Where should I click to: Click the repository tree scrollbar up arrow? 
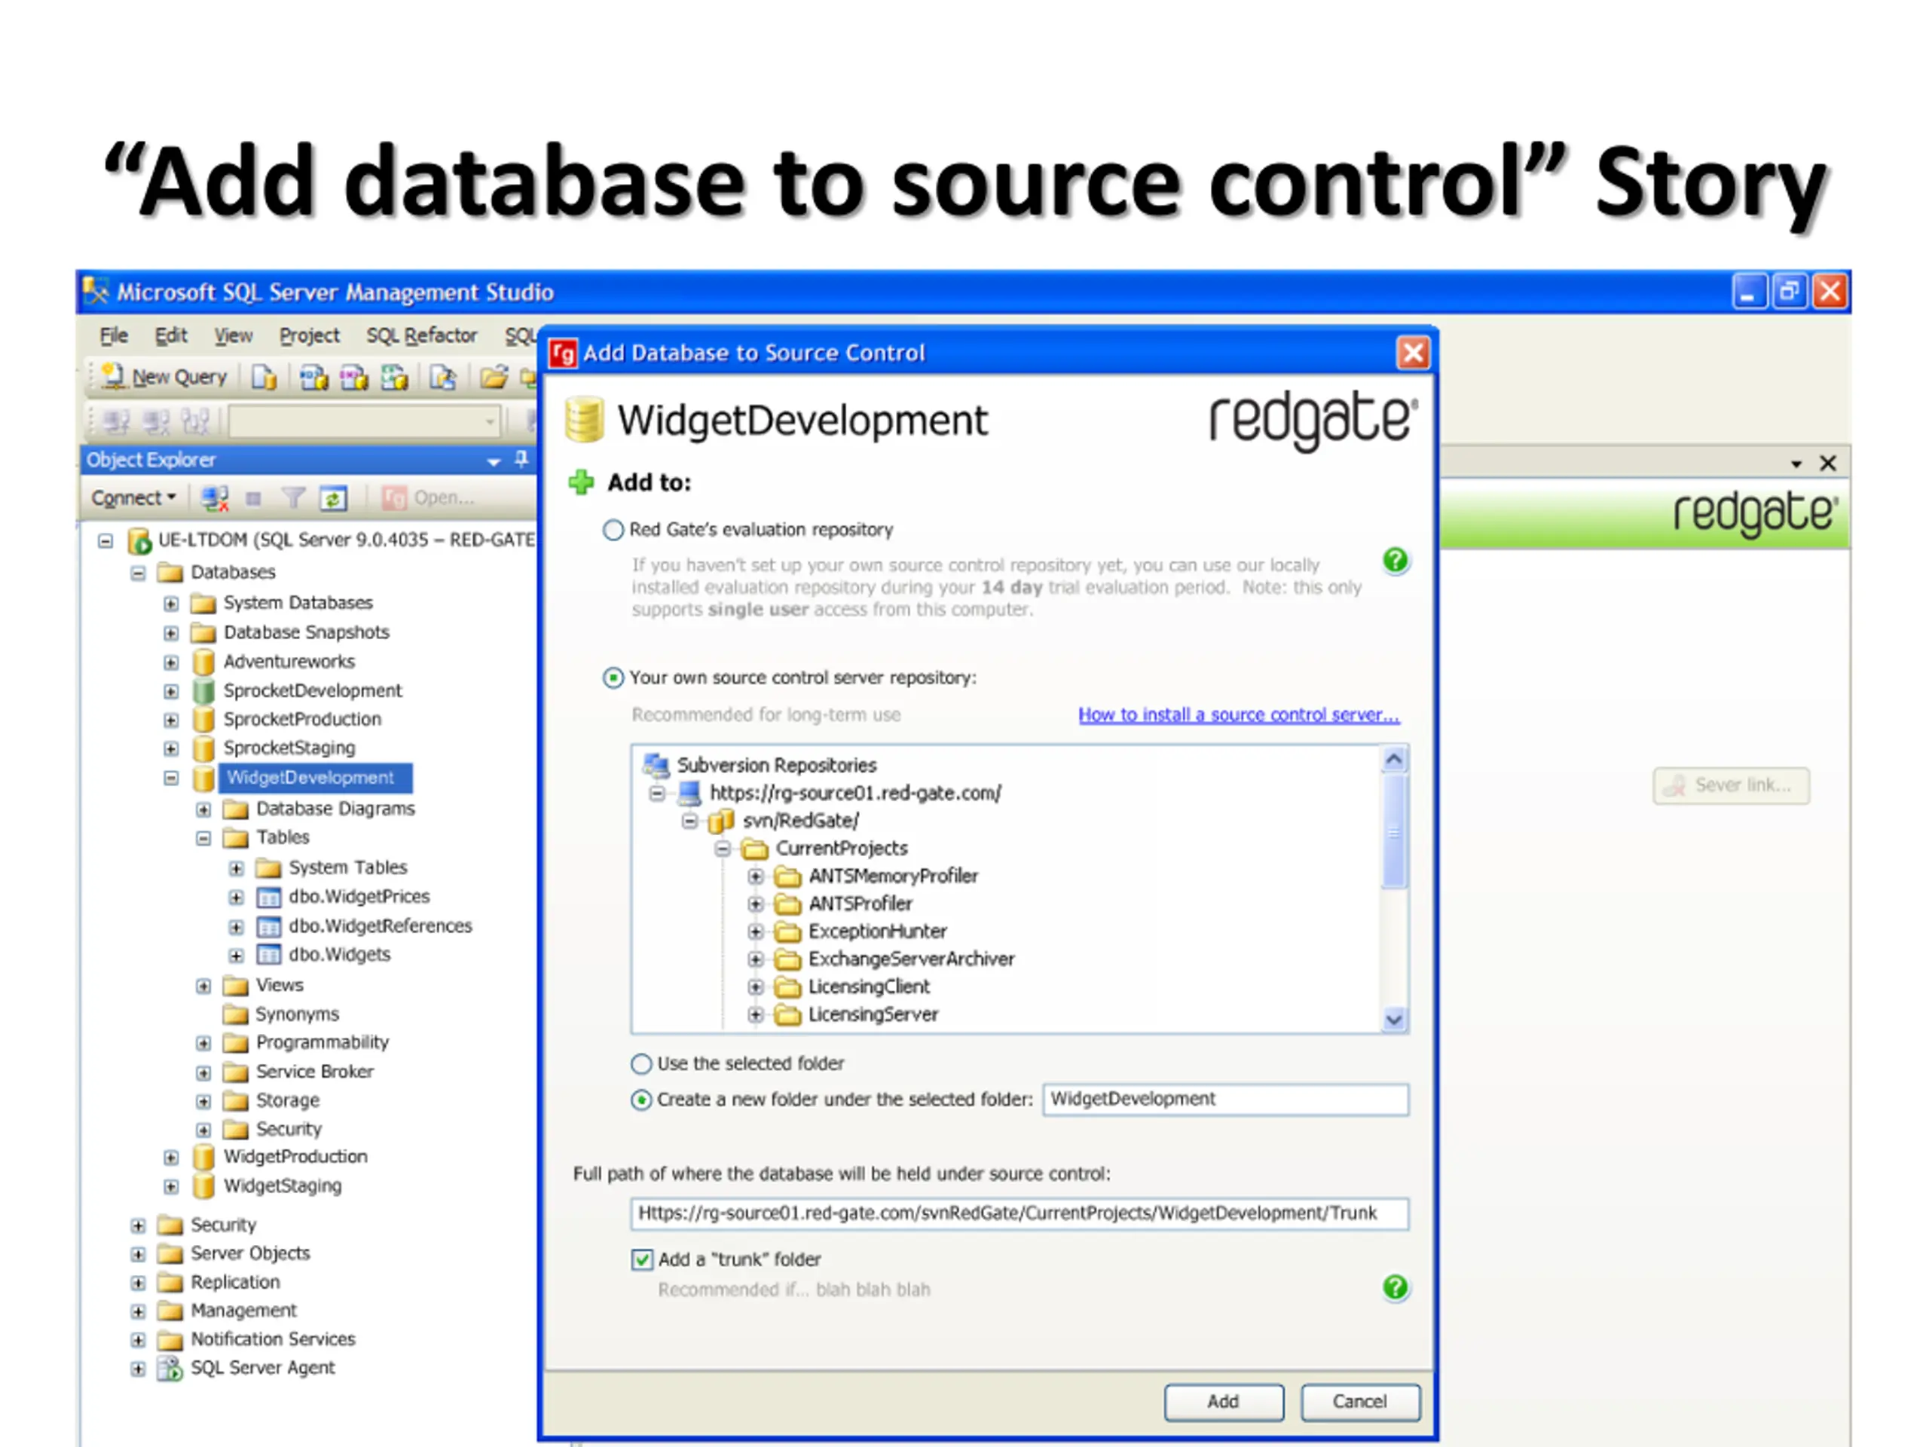click(1393, 760)
